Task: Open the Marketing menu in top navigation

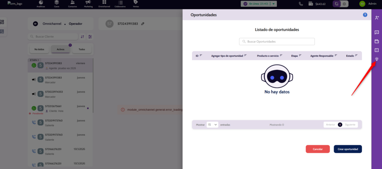Action: tap(88, 4)
